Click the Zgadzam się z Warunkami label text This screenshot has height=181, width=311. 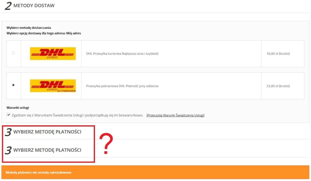pyautogui.click(x=77, y=115)
